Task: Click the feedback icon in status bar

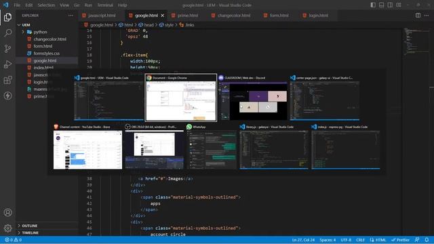Action: (417, 240)
